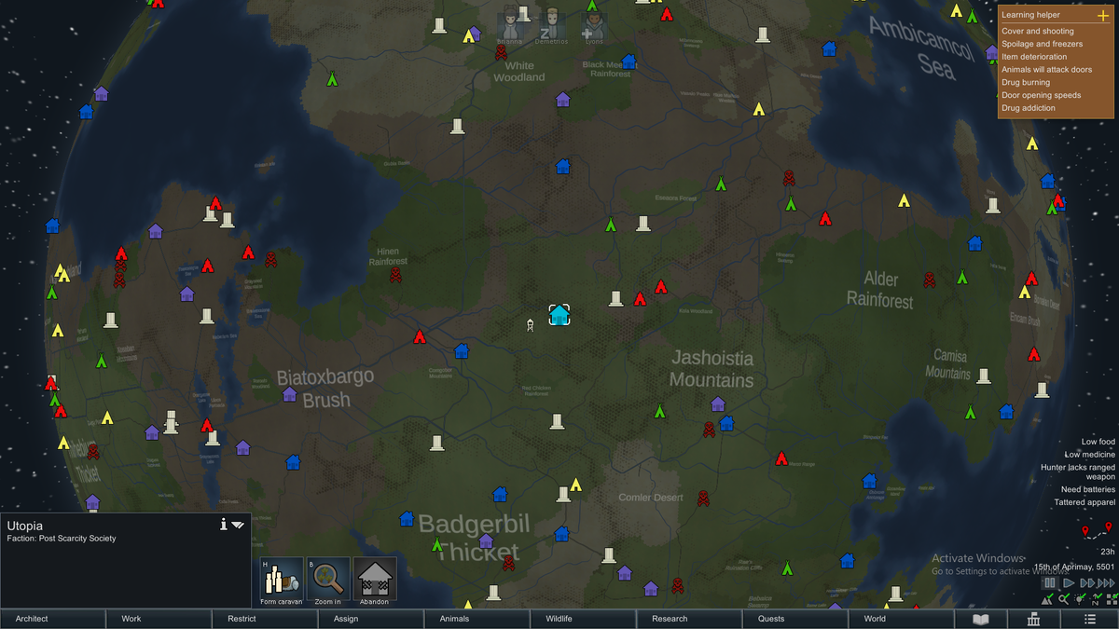The width and height of the screenshot is (1119, 629).
Task: Select colonist Demetrios's portrait
Action: (x=553, y=24)
